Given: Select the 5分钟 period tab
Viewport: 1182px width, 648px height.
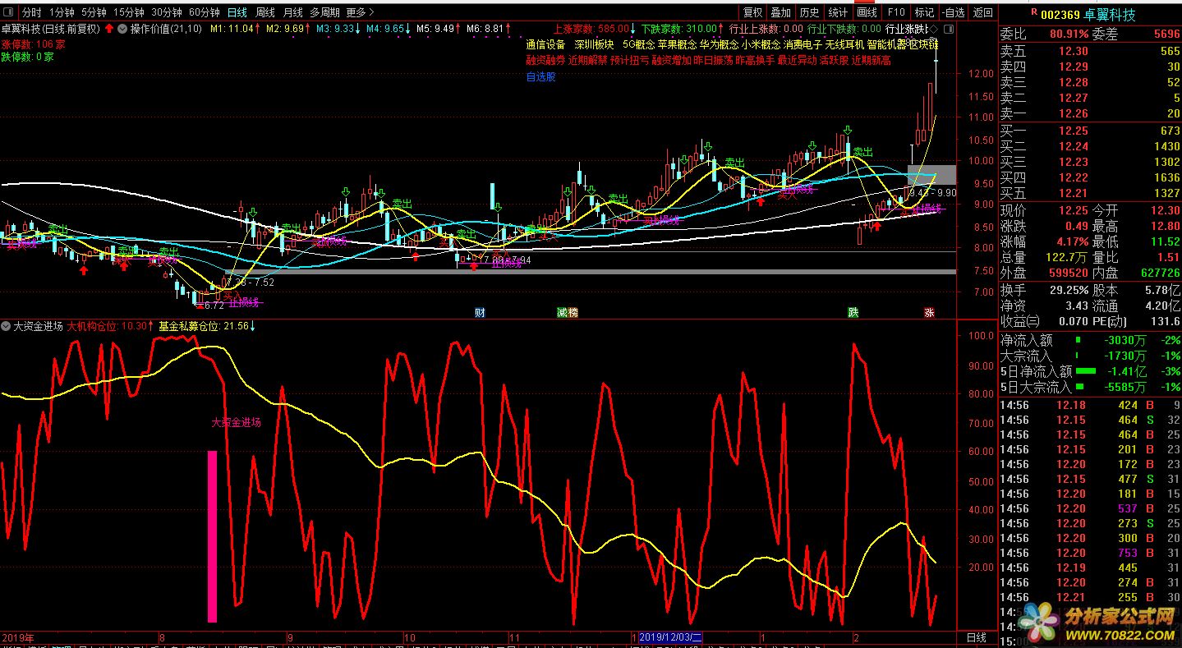Looking at the screenshot, I should [94, 12].
